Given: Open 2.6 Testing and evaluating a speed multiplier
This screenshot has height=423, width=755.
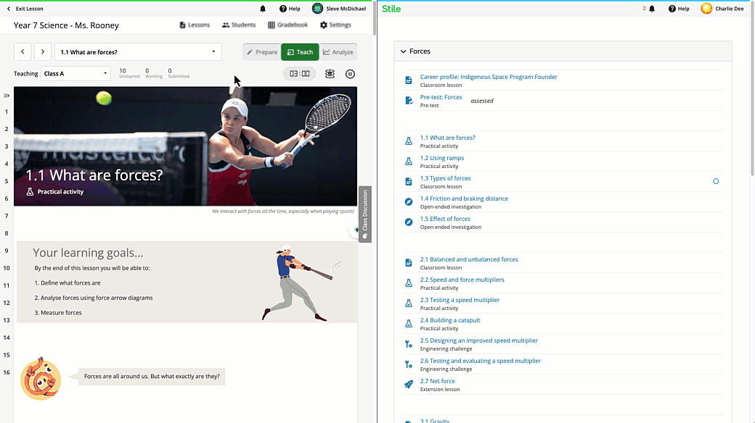Looking at the screenshot, I should [480, 361].
